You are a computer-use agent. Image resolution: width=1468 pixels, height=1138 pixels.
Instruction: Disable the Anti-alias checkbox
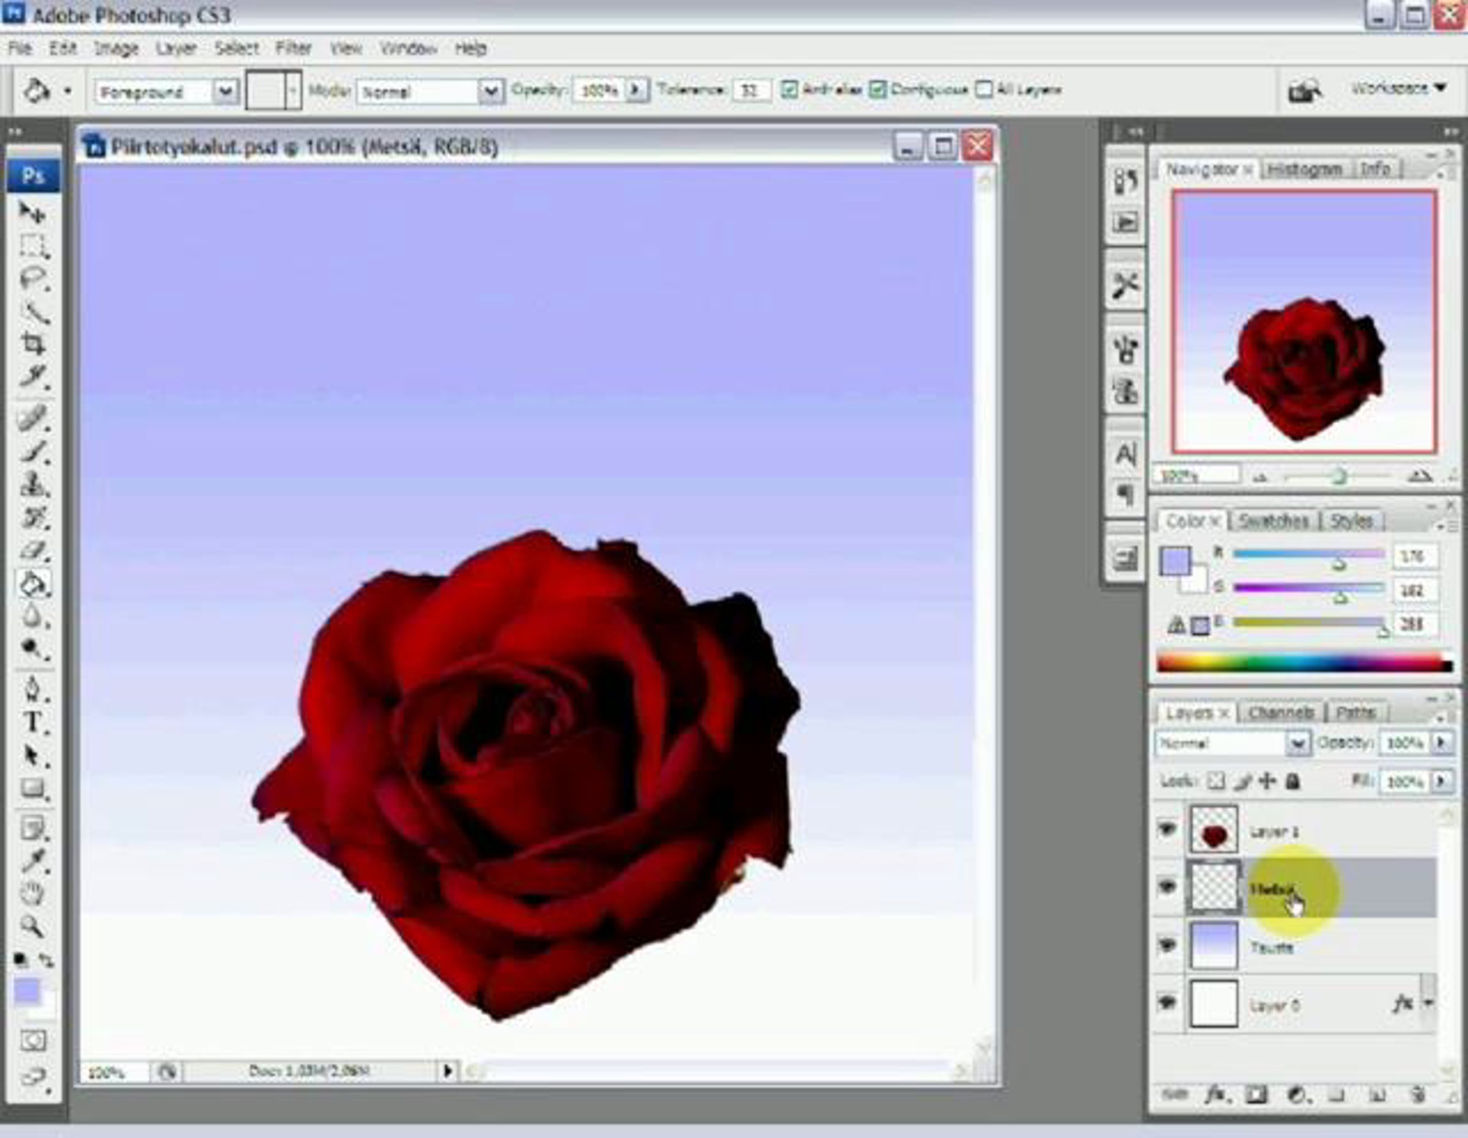(x=790, y=89)
